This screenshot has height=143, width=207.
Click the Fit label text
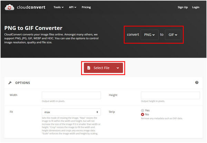(x=11, y=112)
